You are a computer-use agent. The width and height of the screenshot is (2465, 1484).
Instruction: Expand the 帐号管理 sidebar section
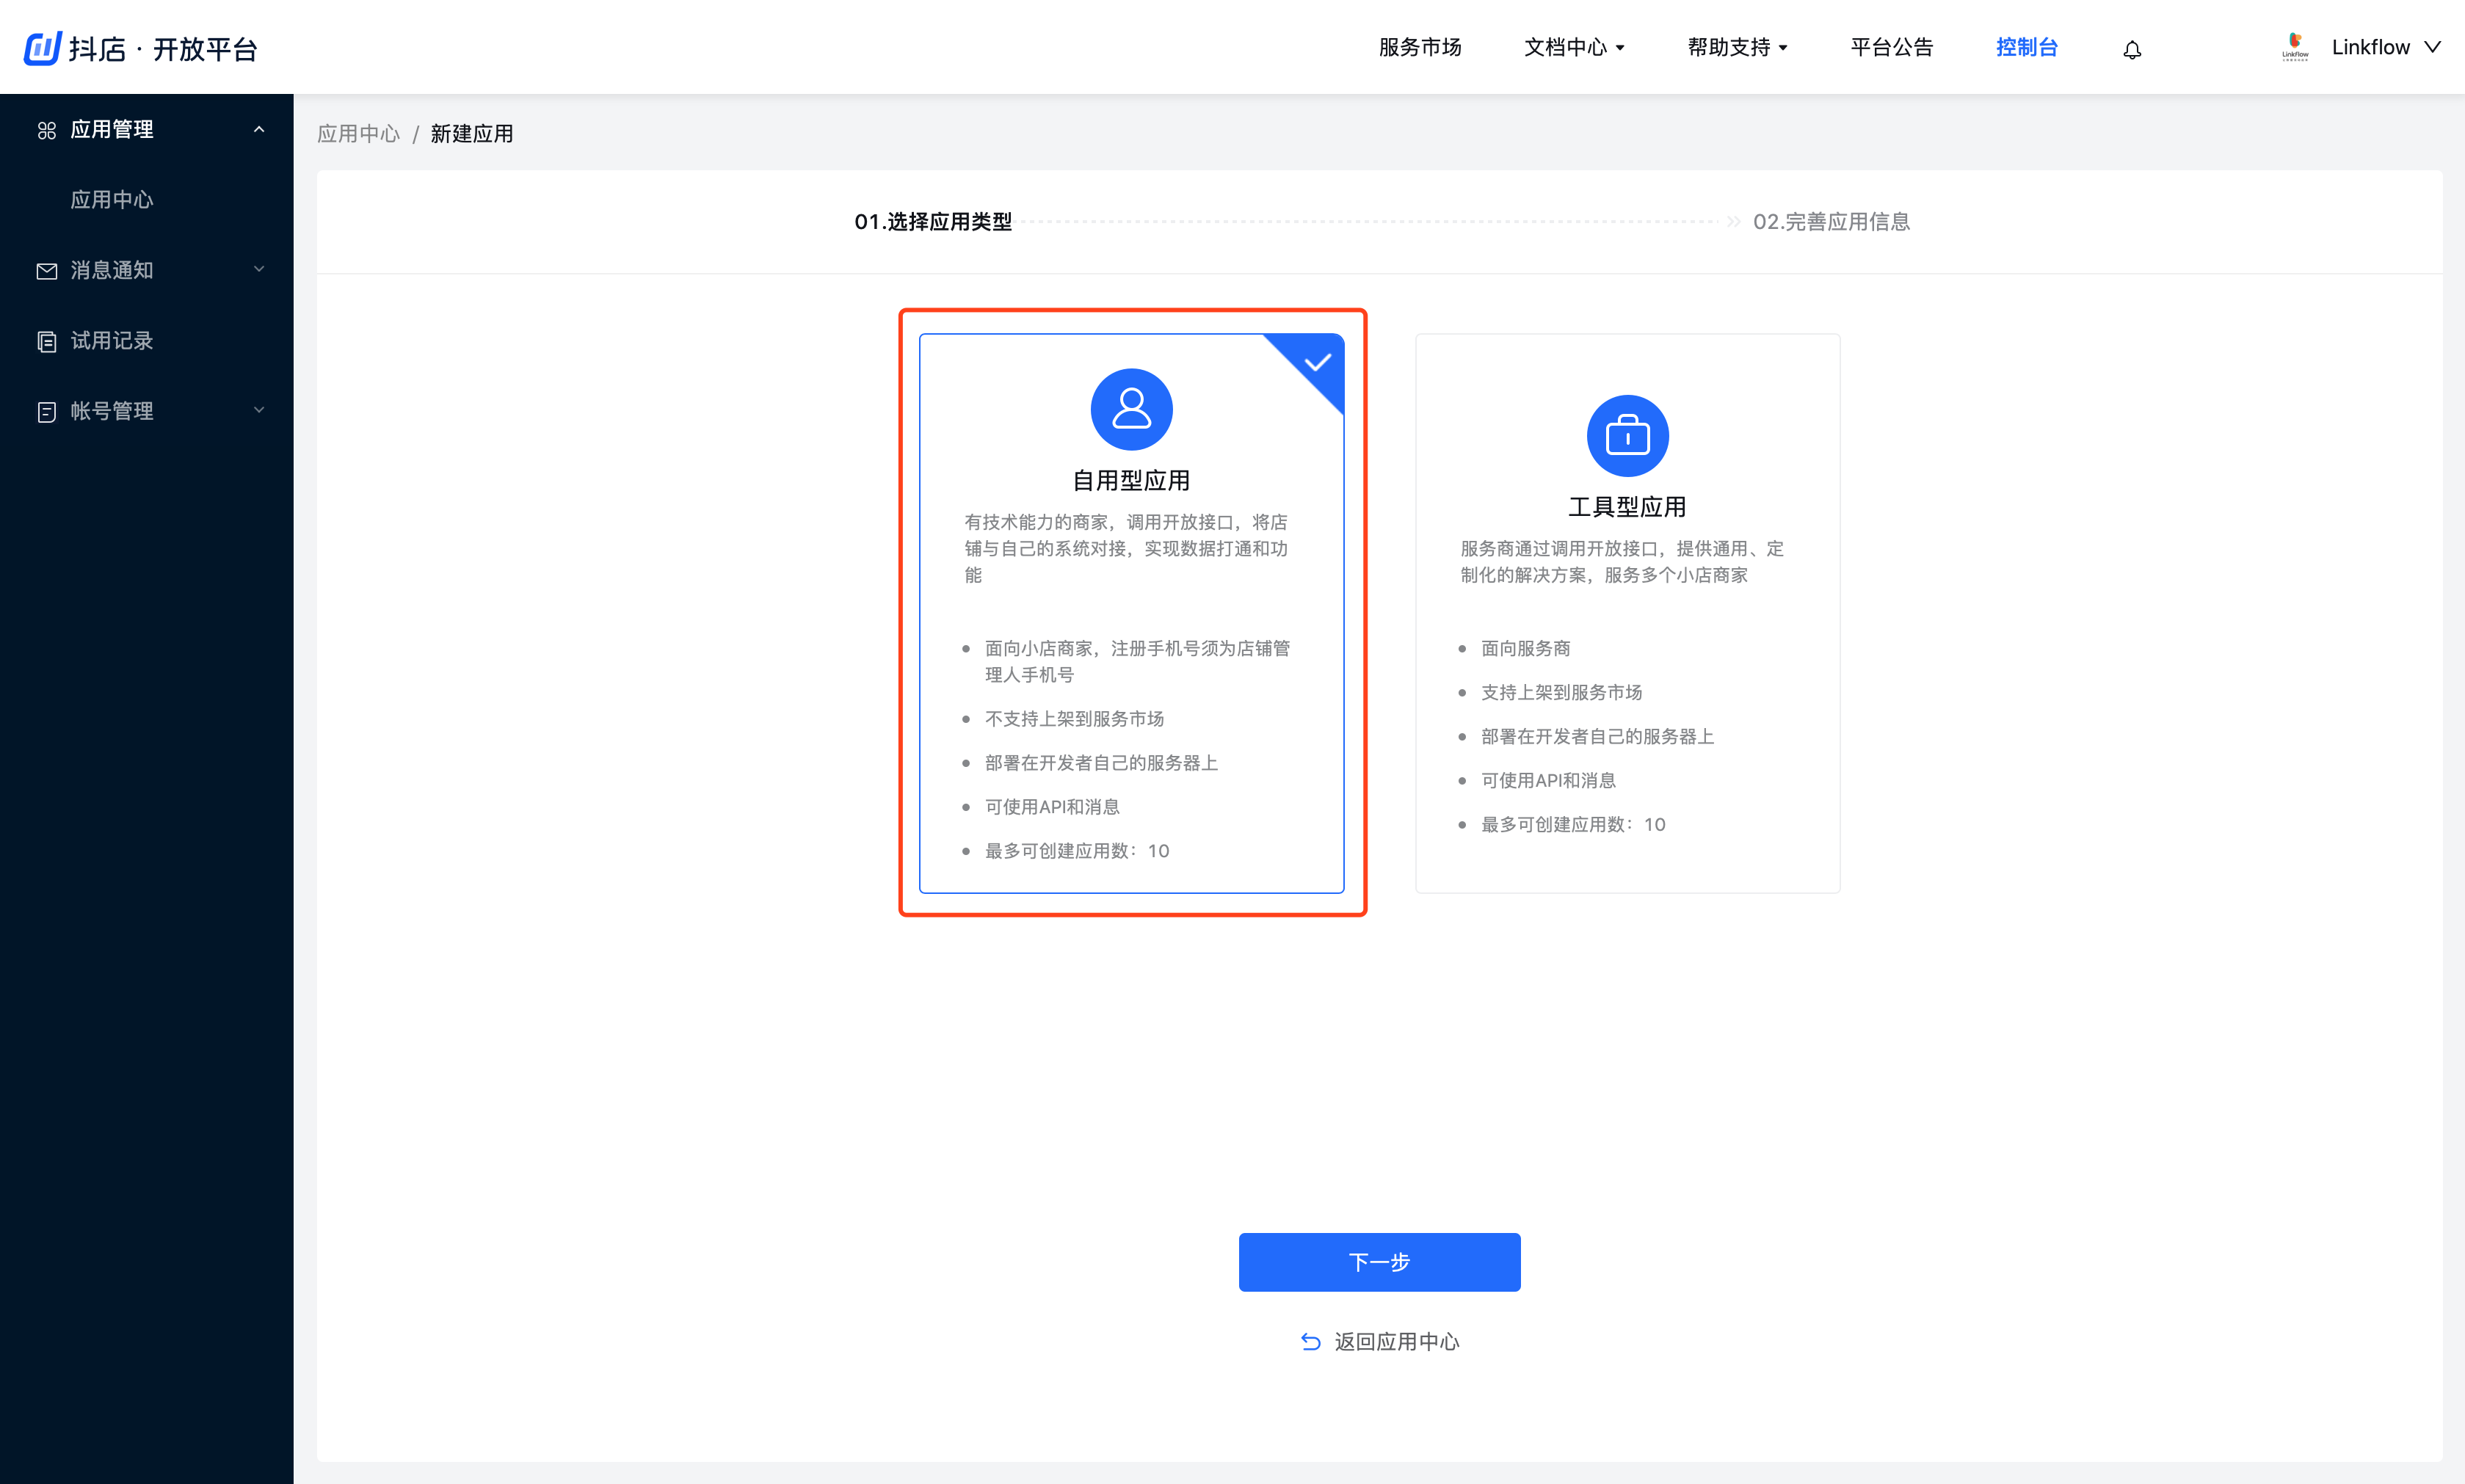[259, 410]
